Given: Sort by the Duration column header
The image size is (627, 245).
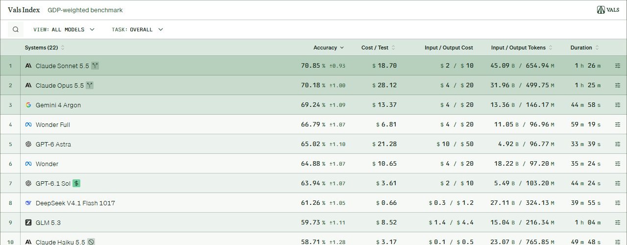Looking at the screenshot, I should (x=584, y=48).
